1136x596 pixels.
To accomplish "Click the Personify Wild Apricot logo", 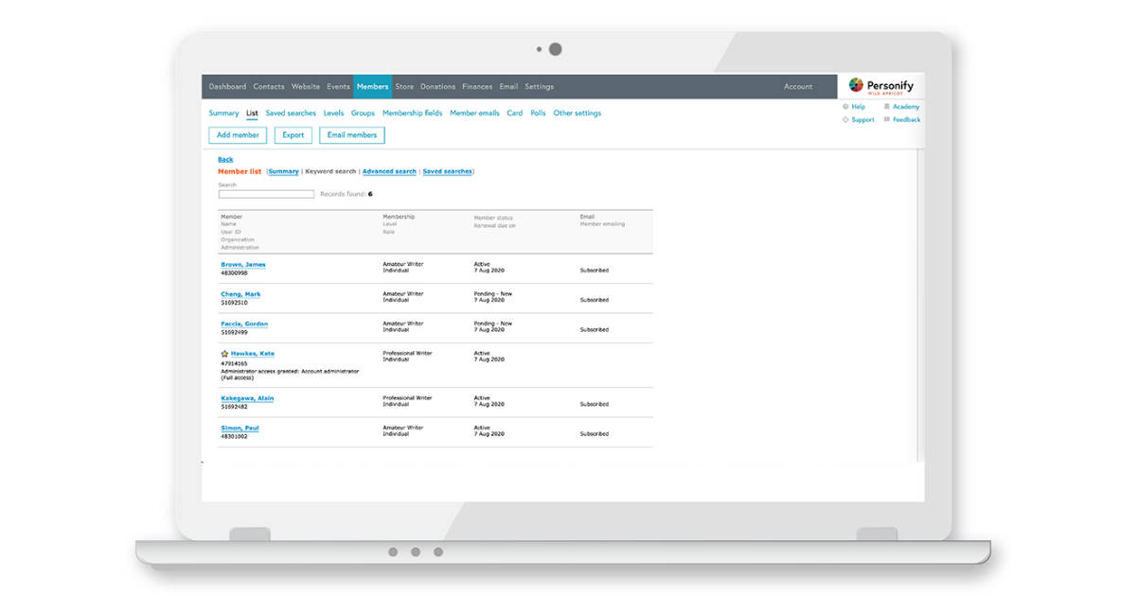I will (x=881, y=86).
